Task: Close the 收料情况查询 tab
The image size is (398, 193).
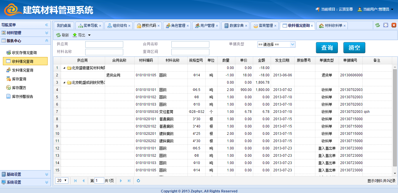Action: pyautogui.click(x=312, y=26)
